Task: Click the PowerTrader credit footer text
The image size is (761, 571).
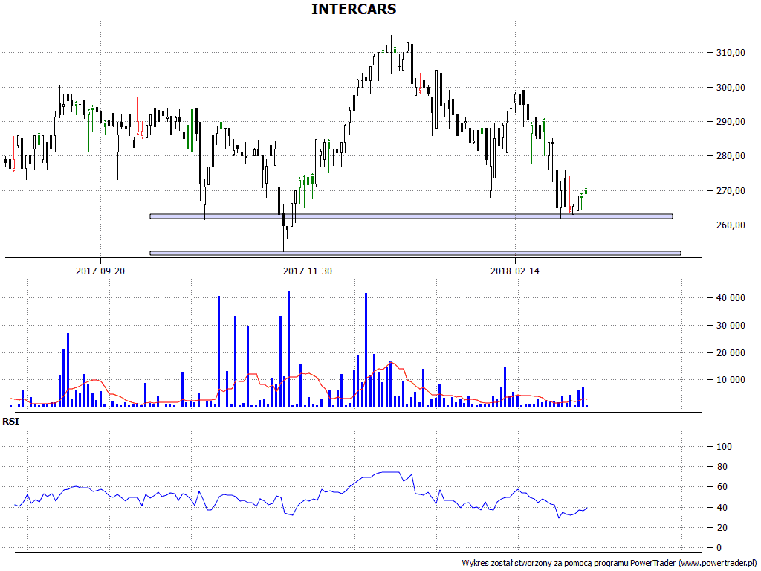Action: pyautogui.click(x=609, y=563)
